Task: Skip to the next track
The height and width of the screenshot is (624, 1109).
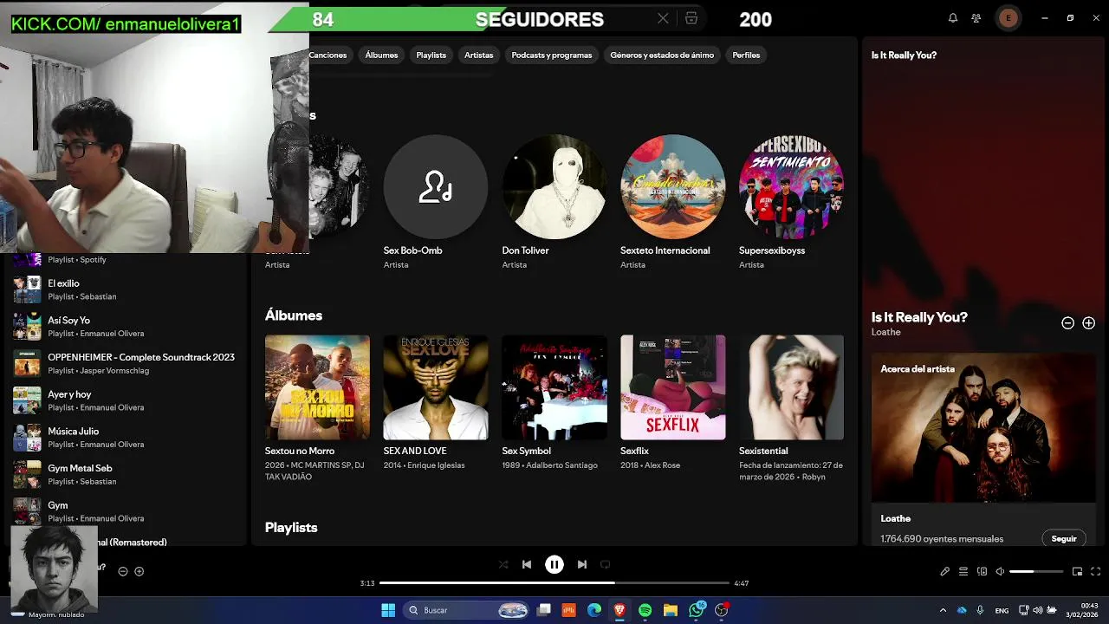Action: click(x=582, y=564)
